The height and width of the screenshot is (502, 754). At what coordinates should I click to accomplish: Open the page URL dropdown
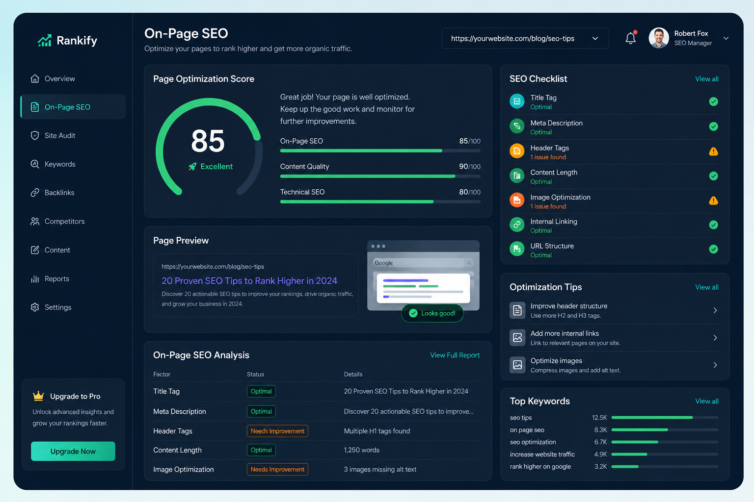coord(525,38)
